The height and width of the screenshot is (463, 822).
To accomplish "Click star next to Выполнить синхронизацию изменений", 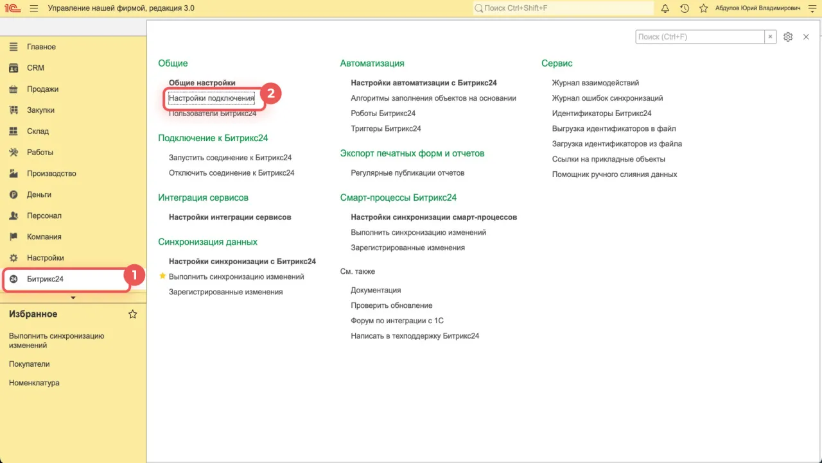I will [x=162, y=276].
